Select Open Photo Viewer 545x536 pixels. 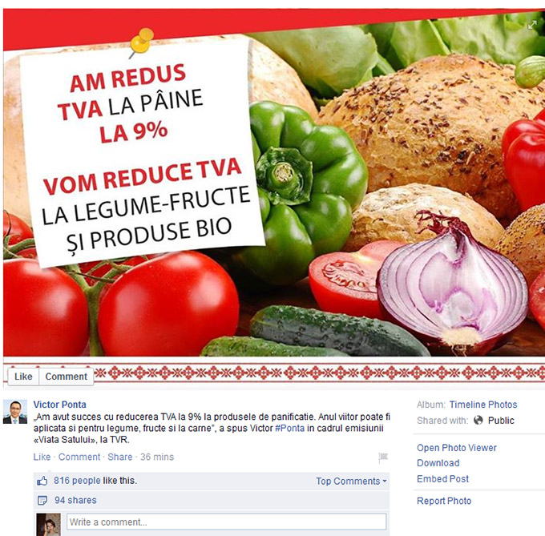click(456, 448)
